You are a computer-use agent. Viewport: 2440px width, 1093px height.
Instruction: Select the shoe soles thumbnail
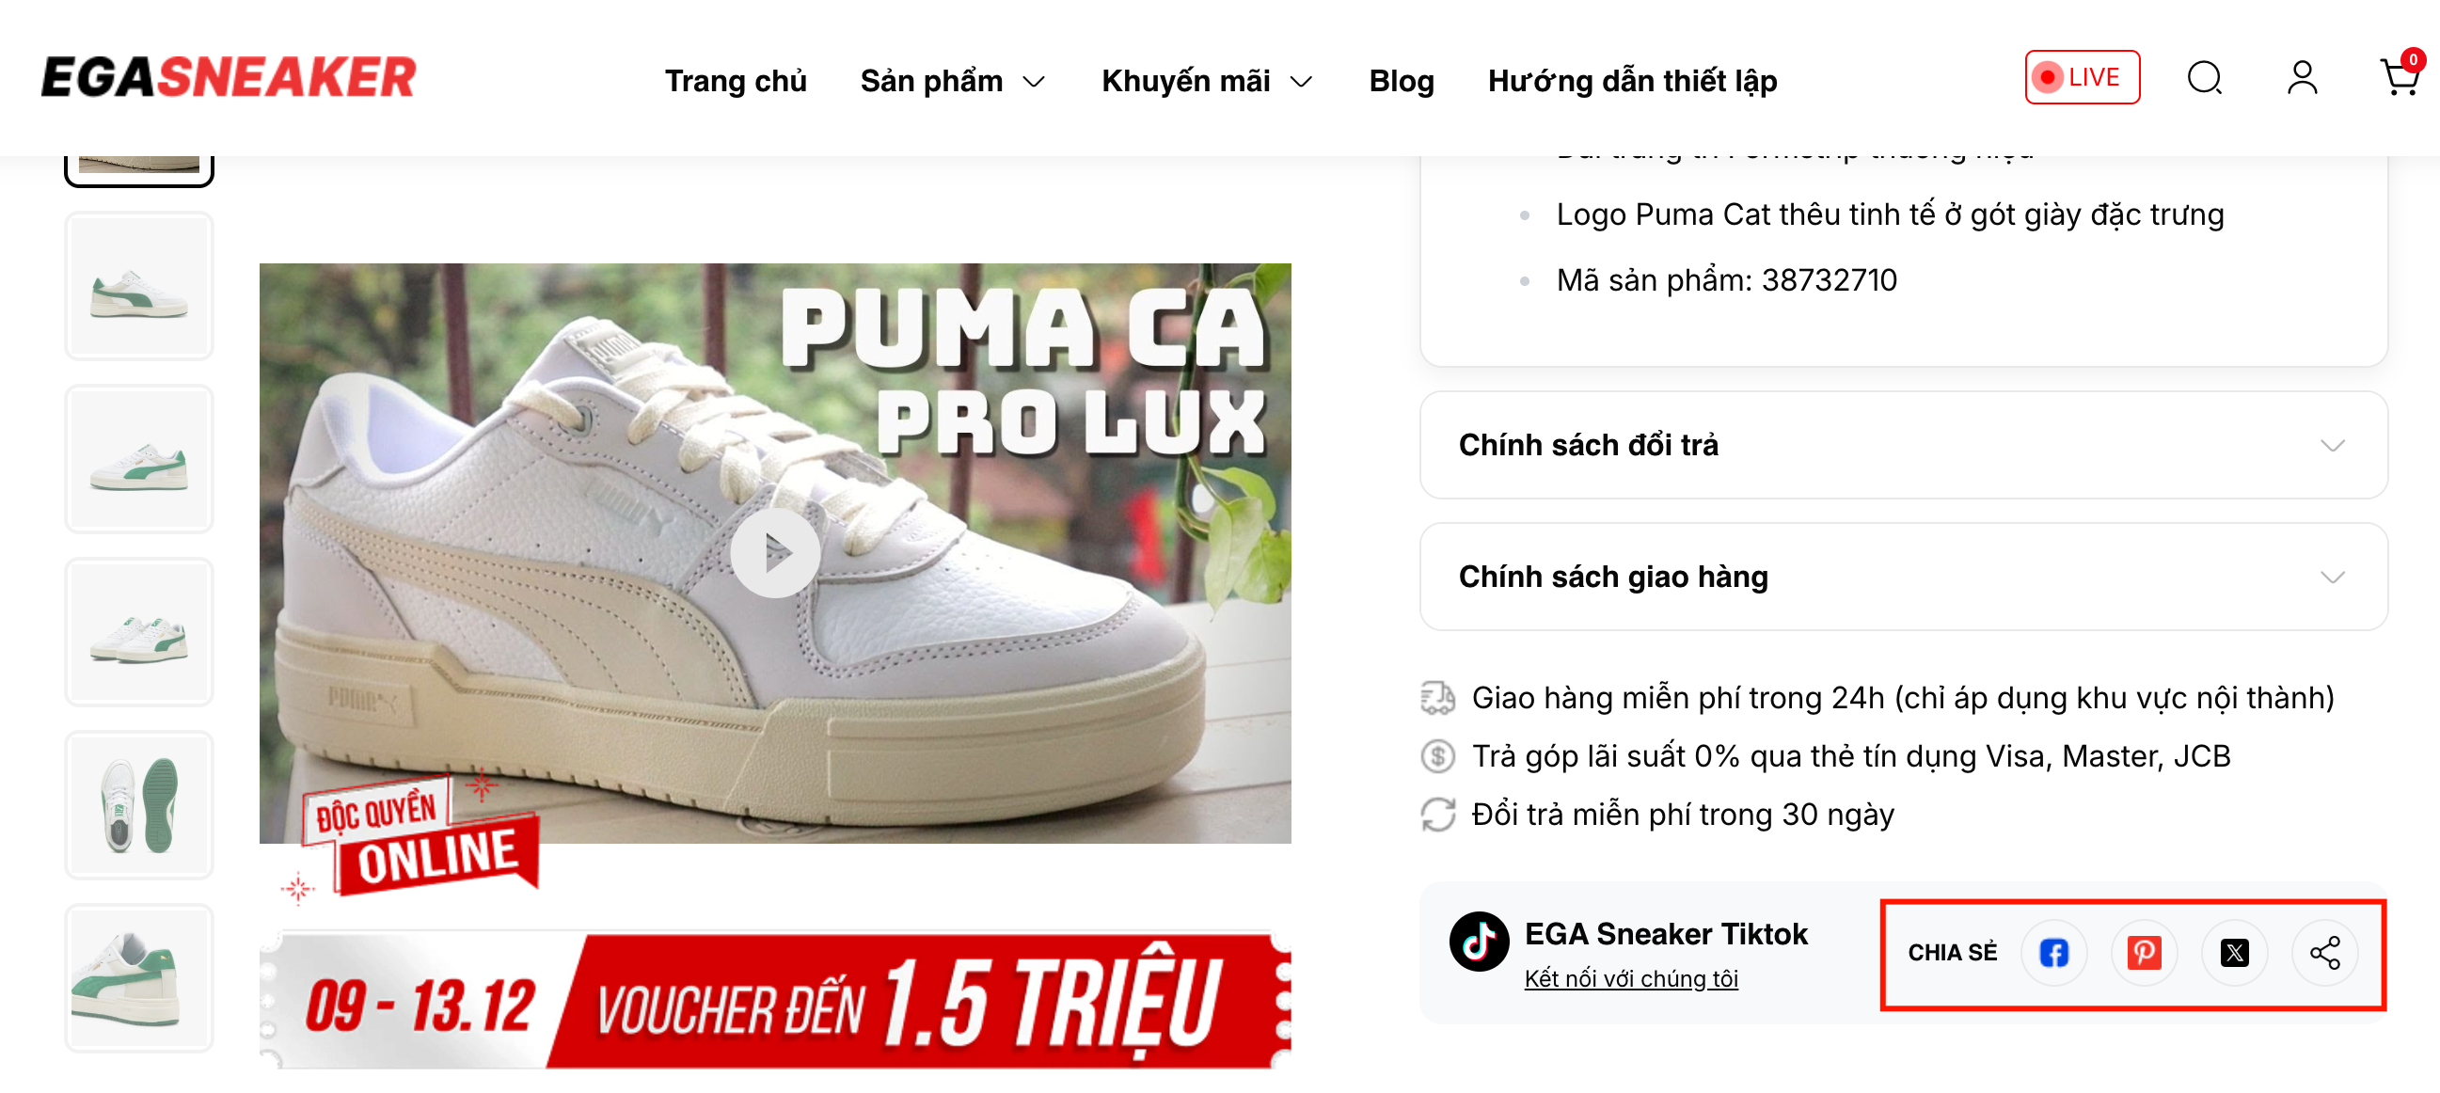(x=139, y=804)
